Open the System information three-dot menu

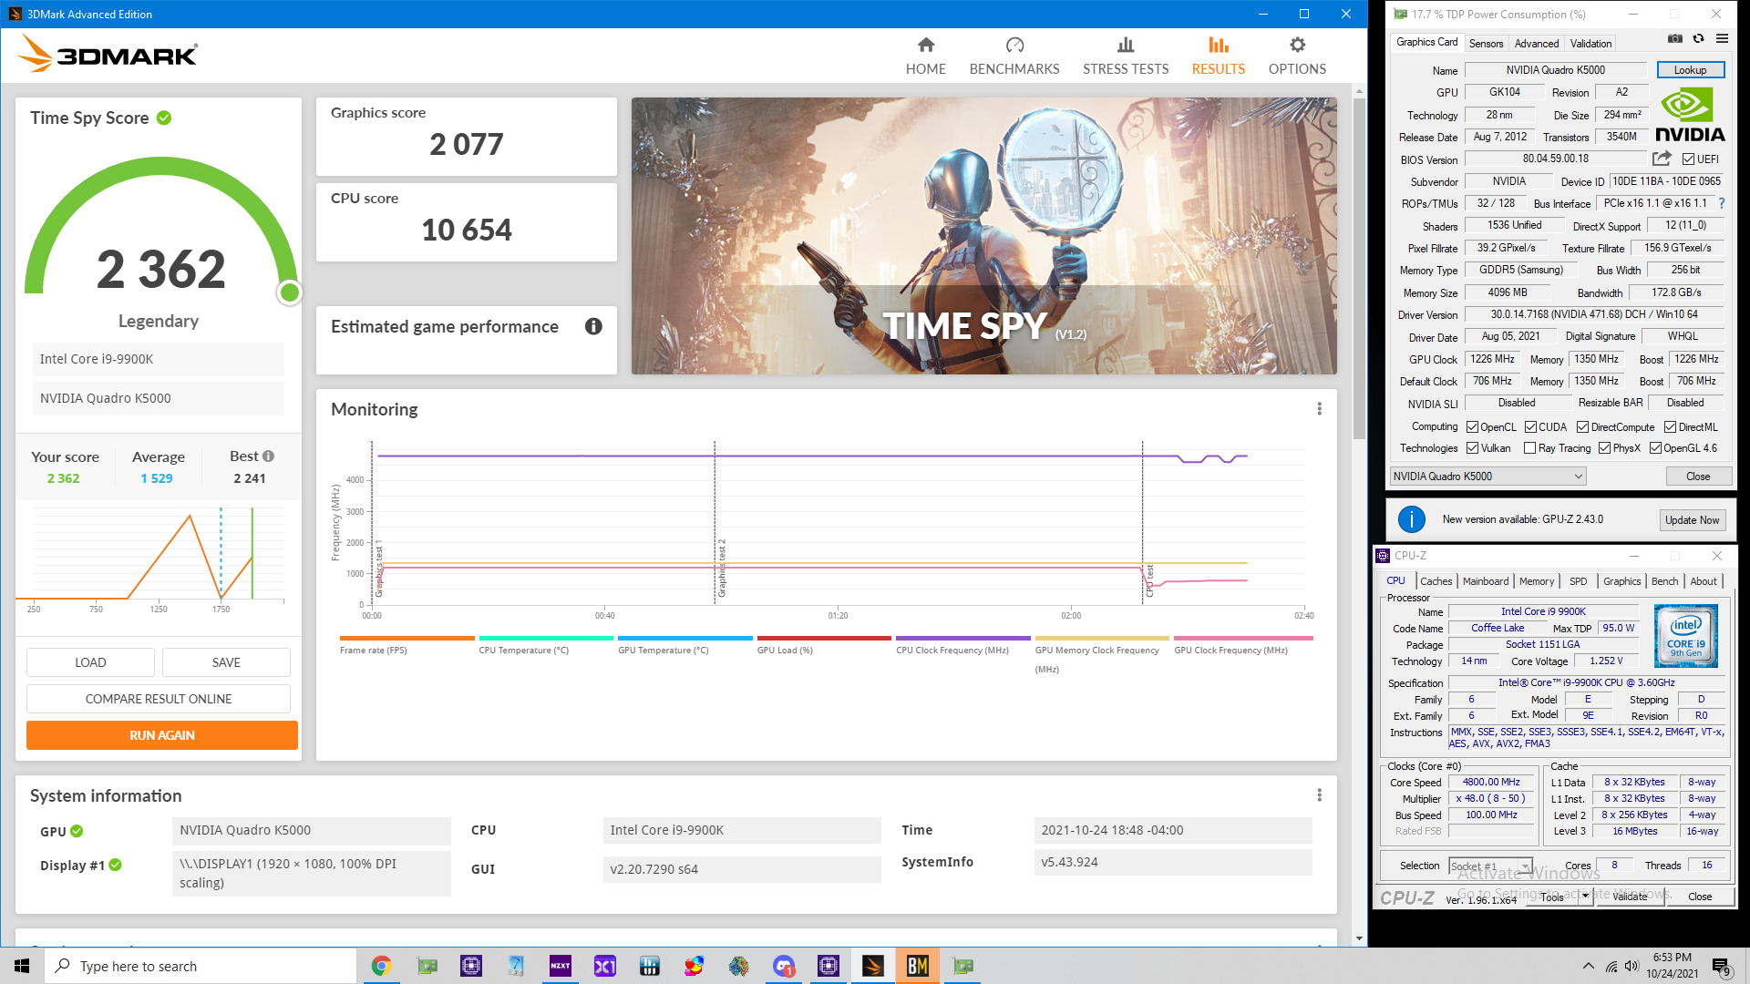(1319, 795)
